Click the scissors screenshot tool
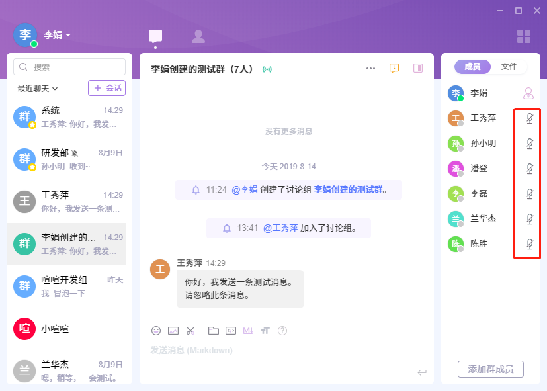This screenshot has height=391, width=547. point(190,330)
